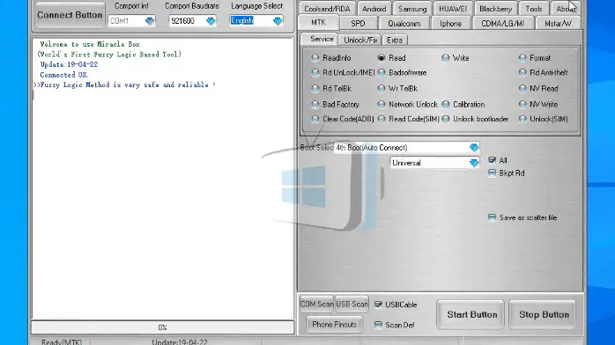Click the USB Scan button
615x345 pixels.
352,304
